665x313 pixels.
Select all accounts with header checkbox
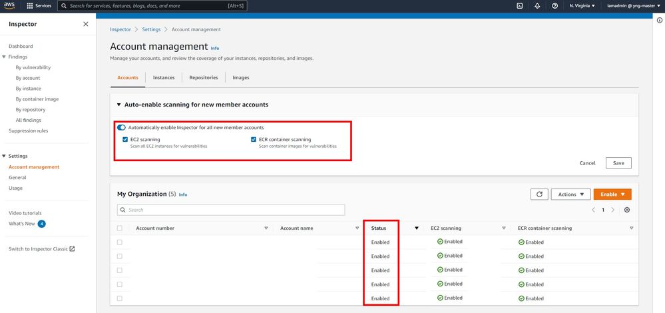(x=120, y=228)
